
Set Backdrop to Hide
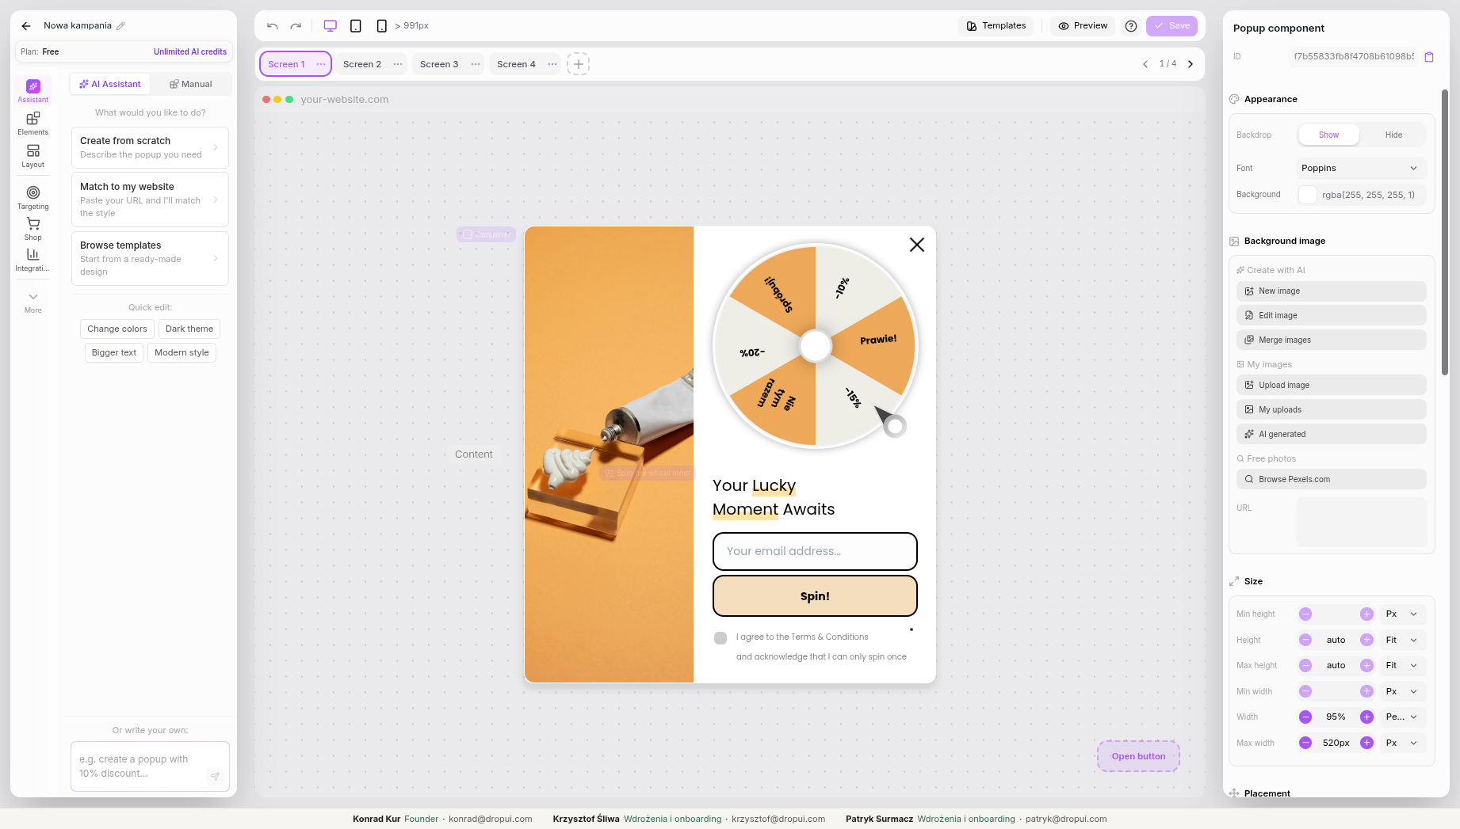tap(1393, 135)
